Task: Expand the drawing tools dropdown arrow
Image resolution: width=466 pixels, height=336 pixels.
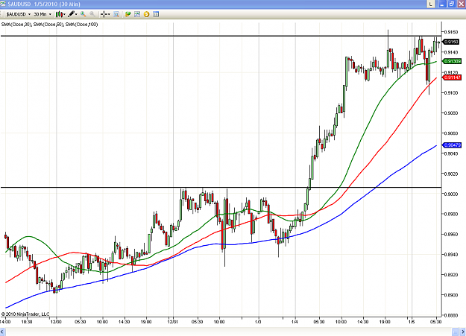Action: click(x=76, y=14)
